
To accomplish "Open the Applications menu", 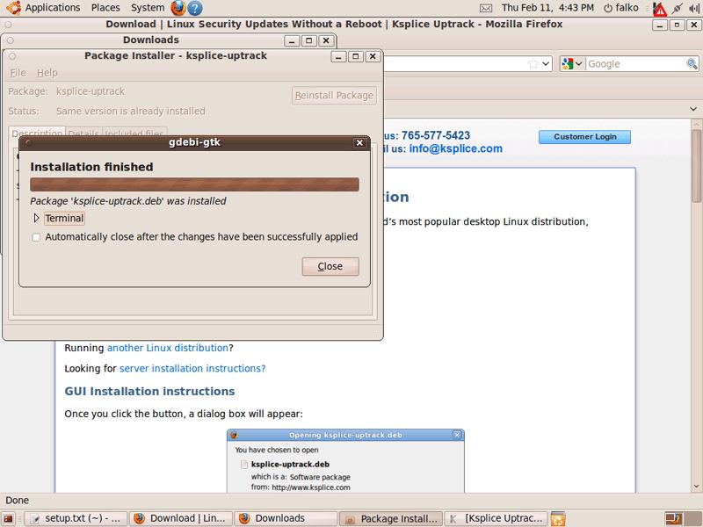I will point(51,8).
